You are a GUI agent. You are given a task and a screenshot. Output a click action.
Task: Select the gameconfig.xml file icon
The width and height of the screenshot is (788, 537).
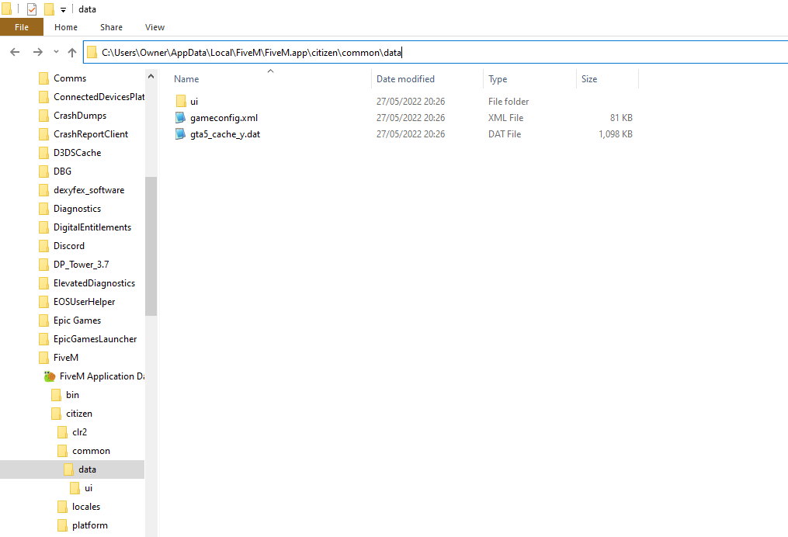click(180, 117)
